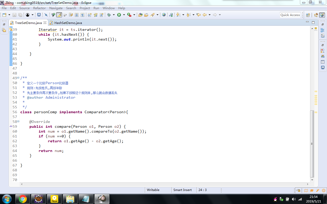Click the Markers view icon in right trim
Screen dimensions: 327x204
pyautogui.click(x=323, y=51)
